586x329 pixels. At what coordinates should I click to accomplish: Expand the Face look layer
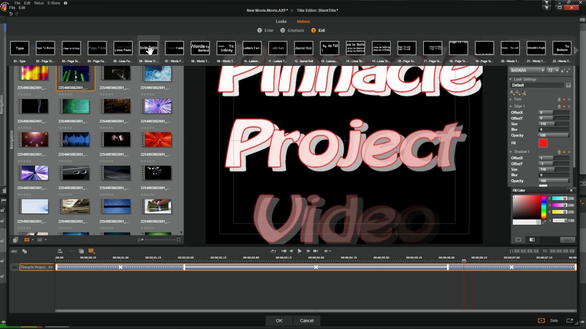click(x=511, y=99)
